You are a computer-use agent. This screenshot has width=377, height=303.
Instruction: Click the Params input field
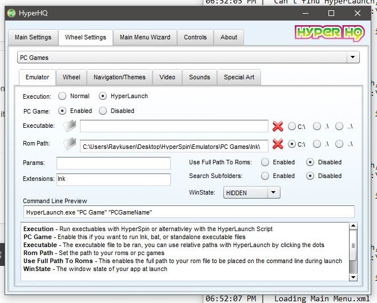113,163
